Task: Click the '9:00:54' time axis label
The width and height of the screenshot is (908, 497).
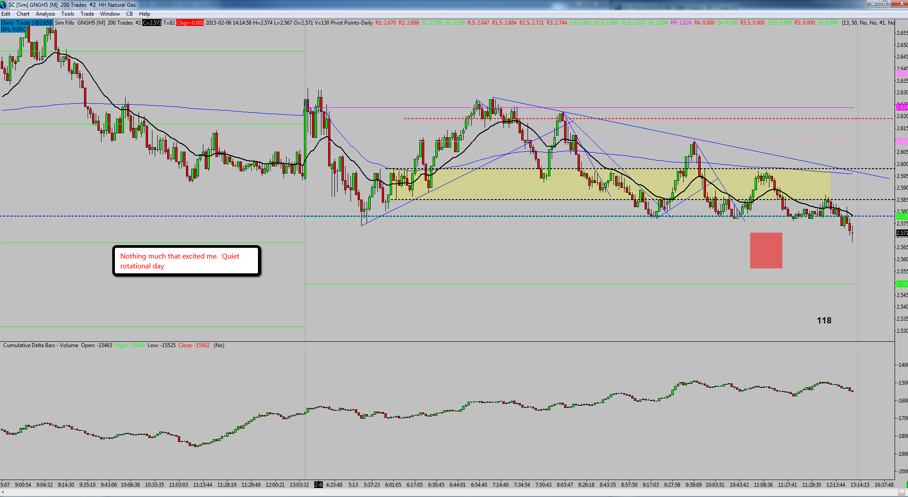Action: click(23, 484)
